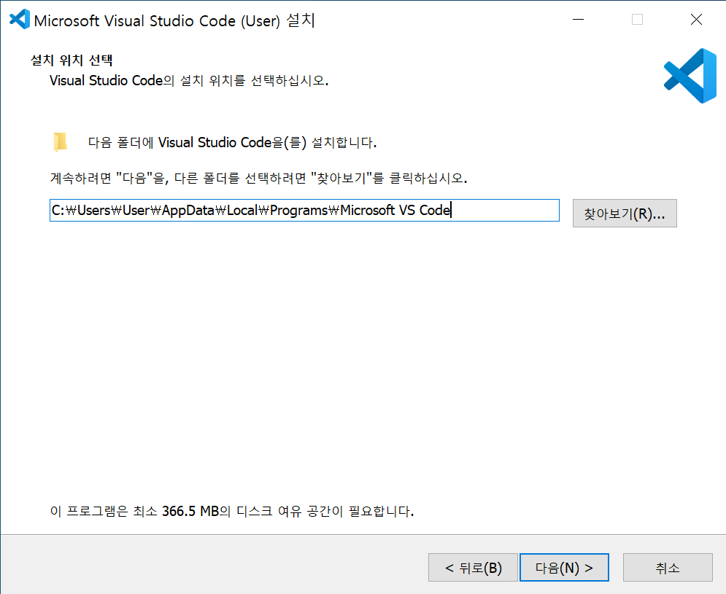Close the installer window
Viewport: 726px width, 594px height.
tap(696, 20)
